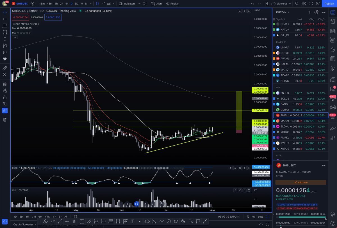The width and height of the screenshot is (337, 228).
Task: Select line chart style
Action: point(103,4)
